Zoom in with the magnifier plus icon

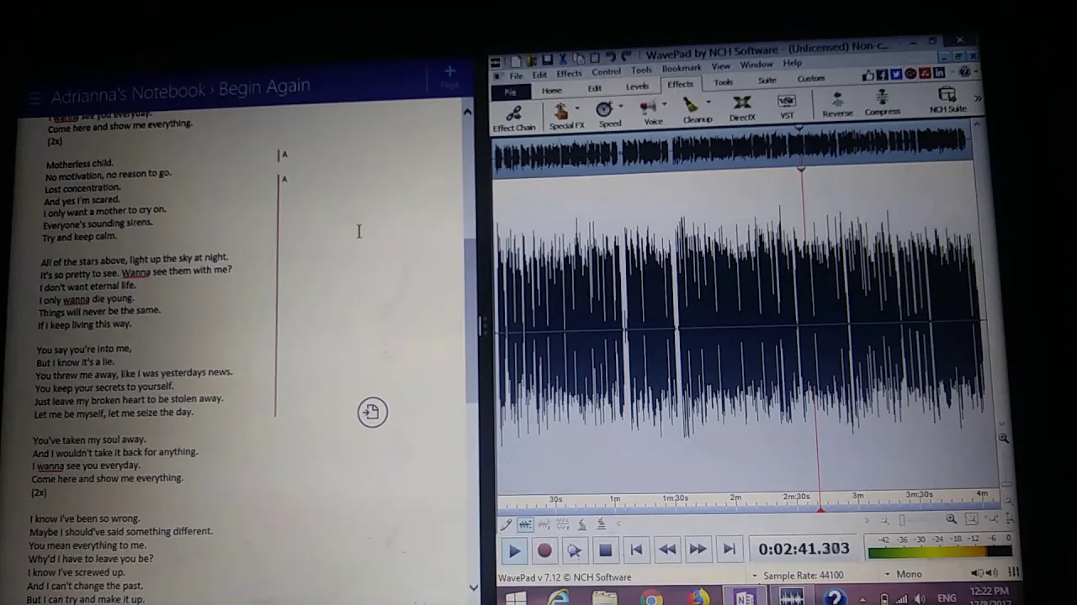951,519
